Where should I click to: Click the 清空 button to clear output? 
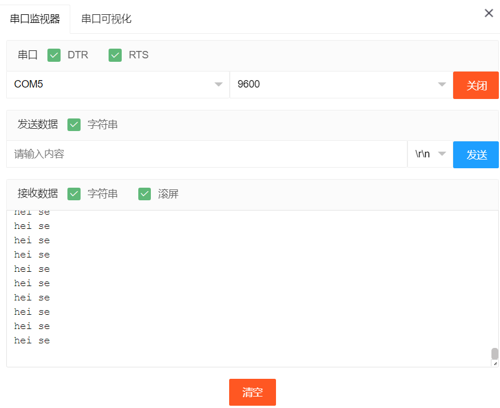pos(252,392)
